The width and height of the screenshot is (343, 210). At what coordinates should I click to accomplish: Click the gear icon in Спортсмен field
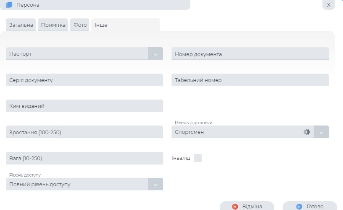coord(307,132)
